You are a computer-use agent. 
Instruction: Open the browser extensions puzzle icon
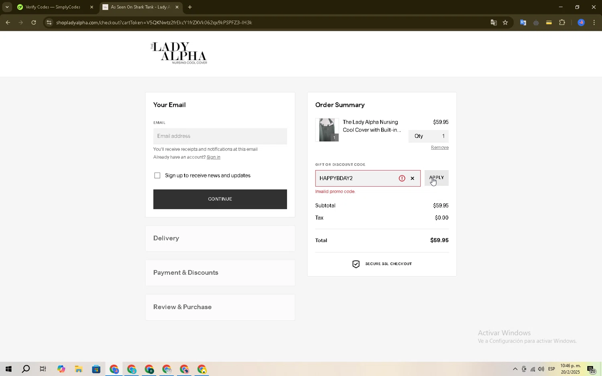[x=562, y=22]
